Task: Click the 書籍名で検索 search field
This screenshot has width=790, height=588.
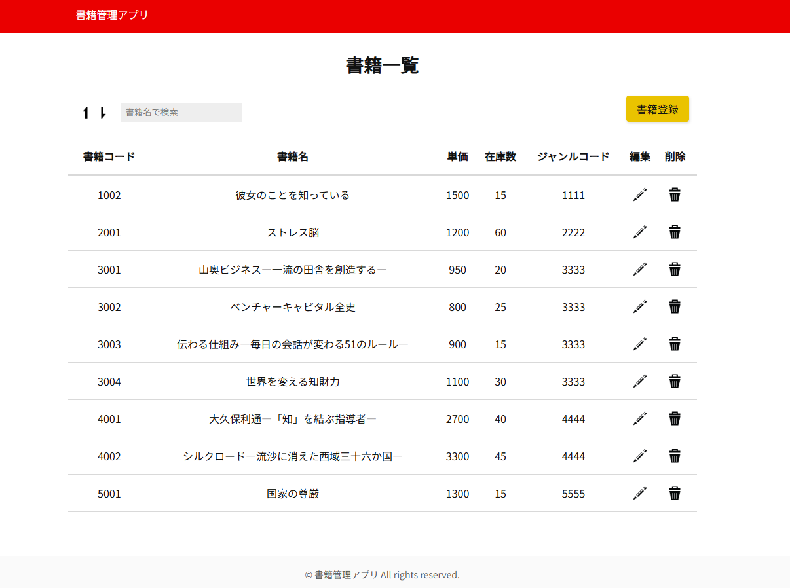Action: pos(181,112)
